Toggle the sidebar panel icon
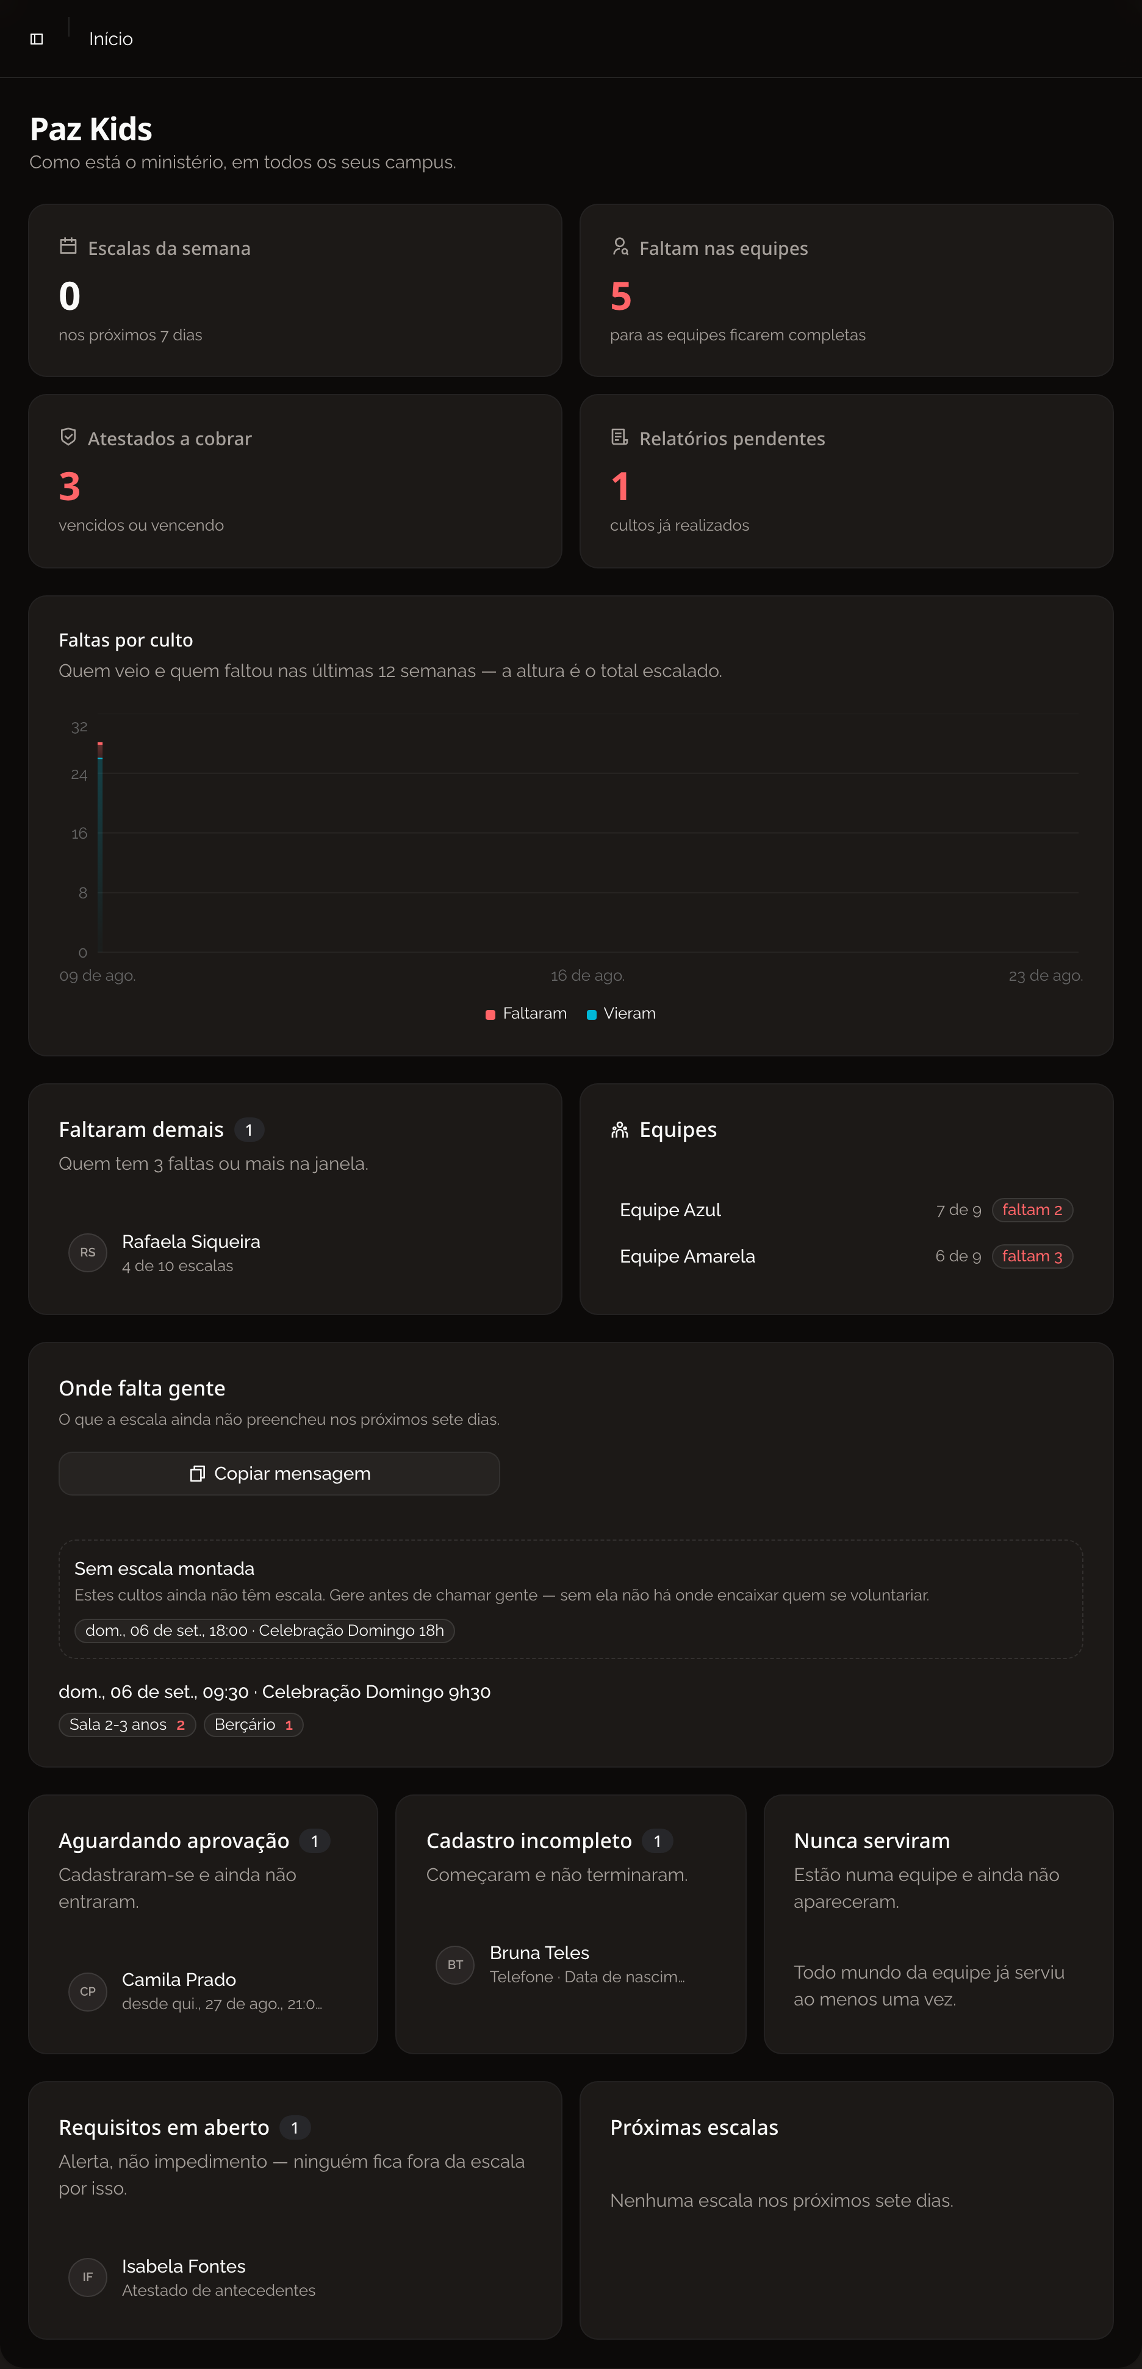 click(x=37, y=38)
